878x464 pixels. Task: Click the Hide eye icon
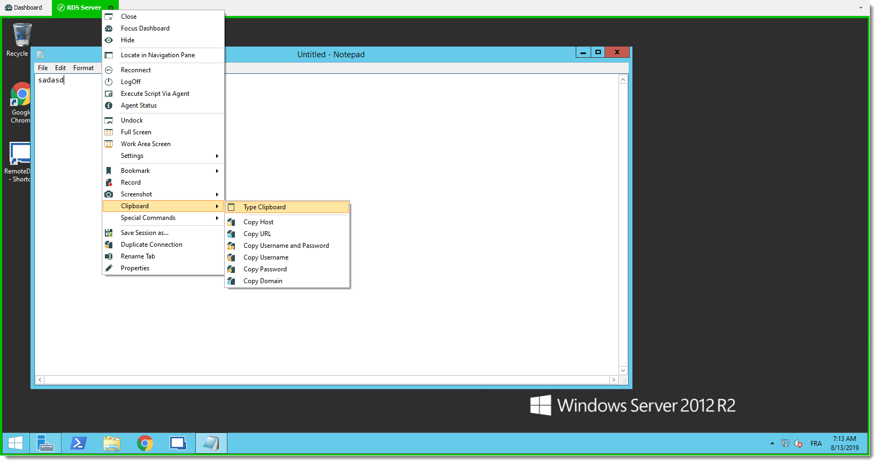tap(109, 40)
